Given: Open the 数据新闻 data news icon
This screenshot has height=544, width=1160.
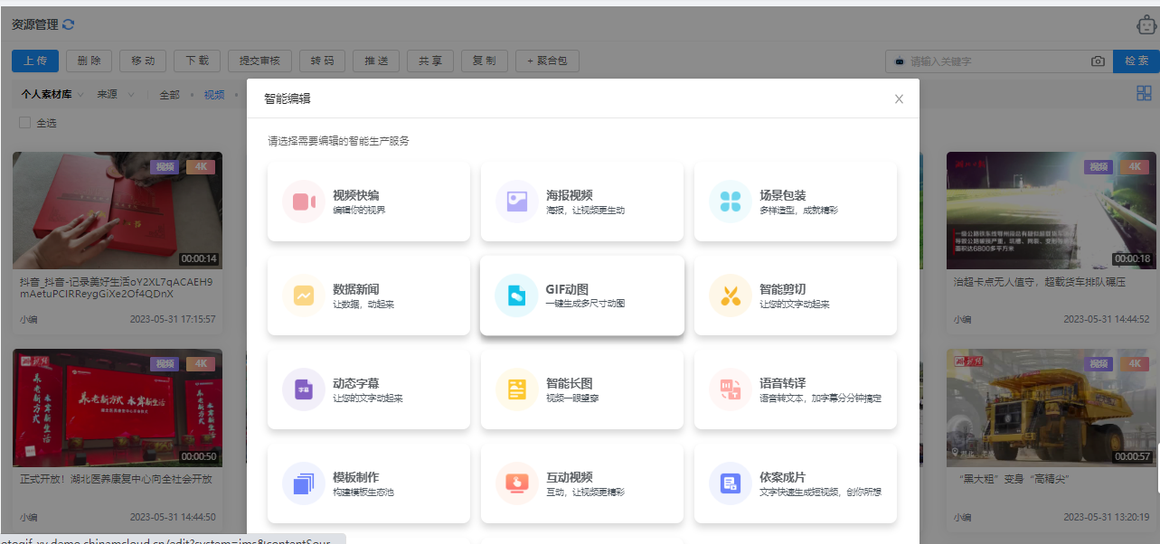Looking at the screenshot, I should tap(304, 295).
